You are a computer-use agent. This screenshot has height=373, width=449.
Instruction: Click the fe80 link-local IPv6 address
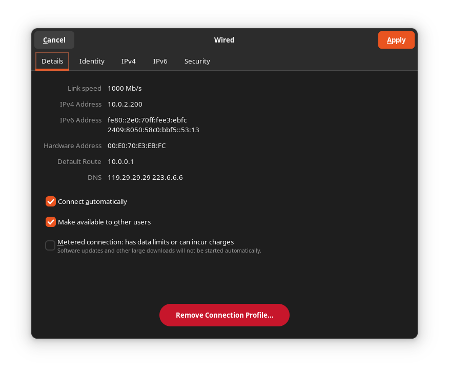(147, 120)
